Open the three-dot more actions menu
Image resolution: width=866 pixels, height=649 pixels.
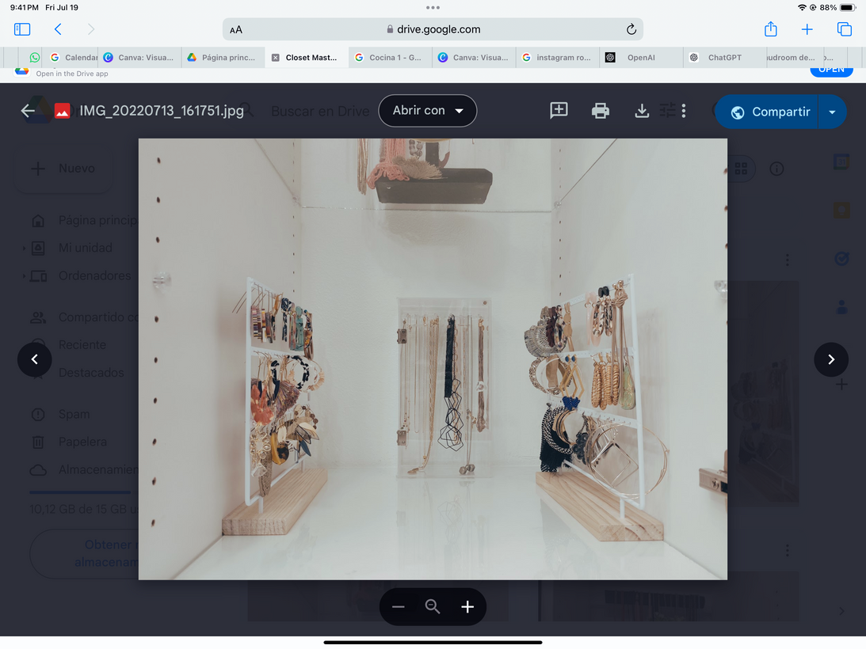pos(684,111)
